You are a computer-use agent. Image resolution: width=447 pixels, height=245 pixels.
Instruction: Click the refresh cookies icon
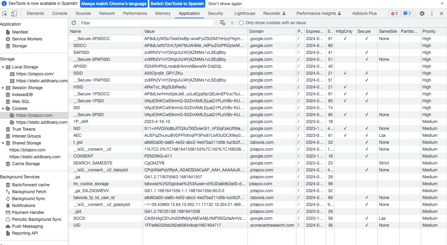[x=74, y=23]
